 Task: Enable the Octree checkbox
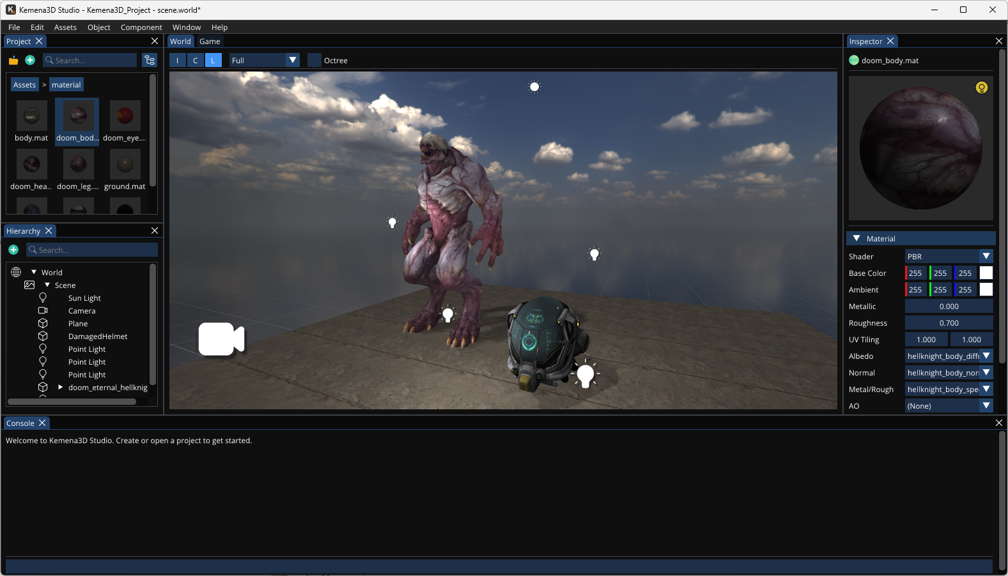(314, 60)
